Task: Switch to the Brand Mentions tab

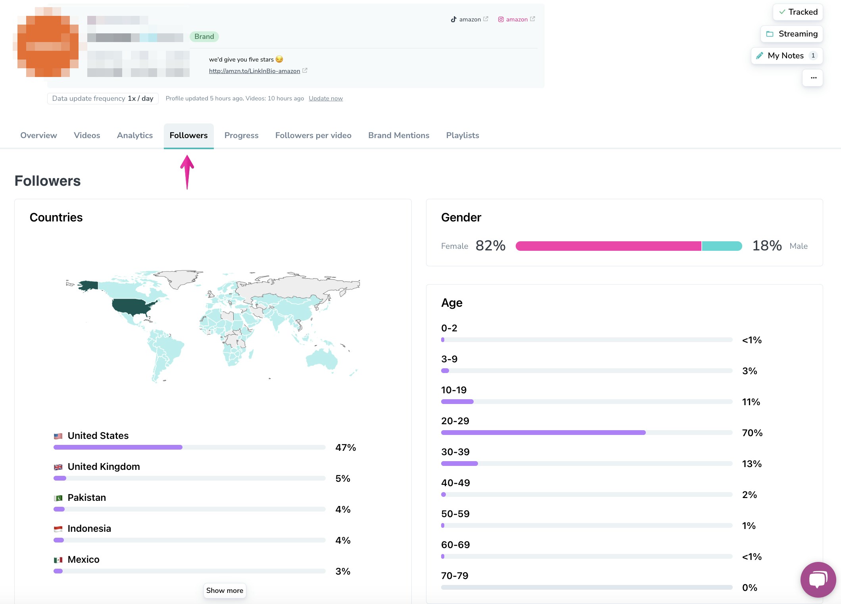Action: (x=398, y=135)
